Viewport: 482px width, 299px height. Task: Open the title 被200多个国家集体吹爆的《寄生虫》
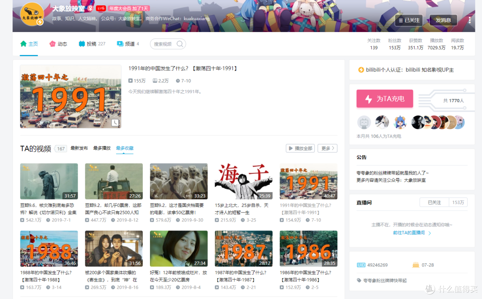[112, 276]
